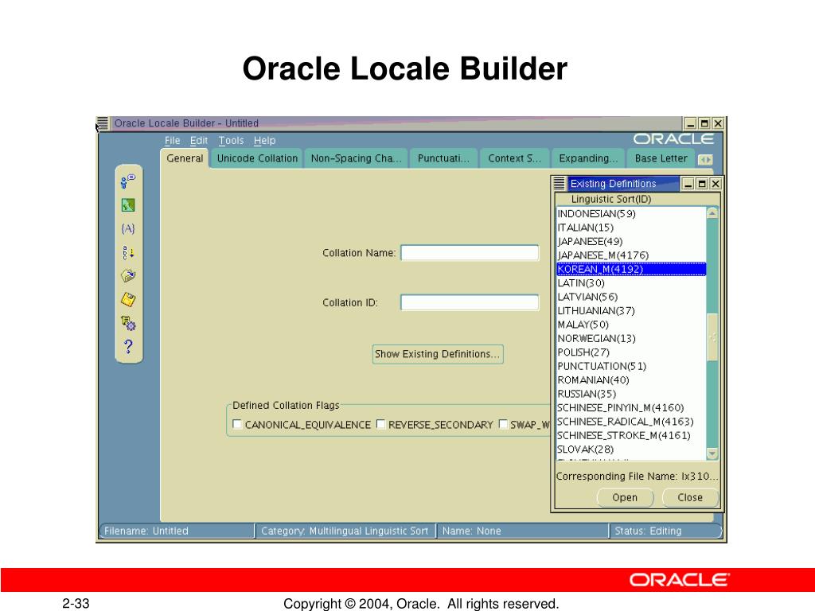Open the Edit menu
Viewport: 815px width, 611px height.
198,140
